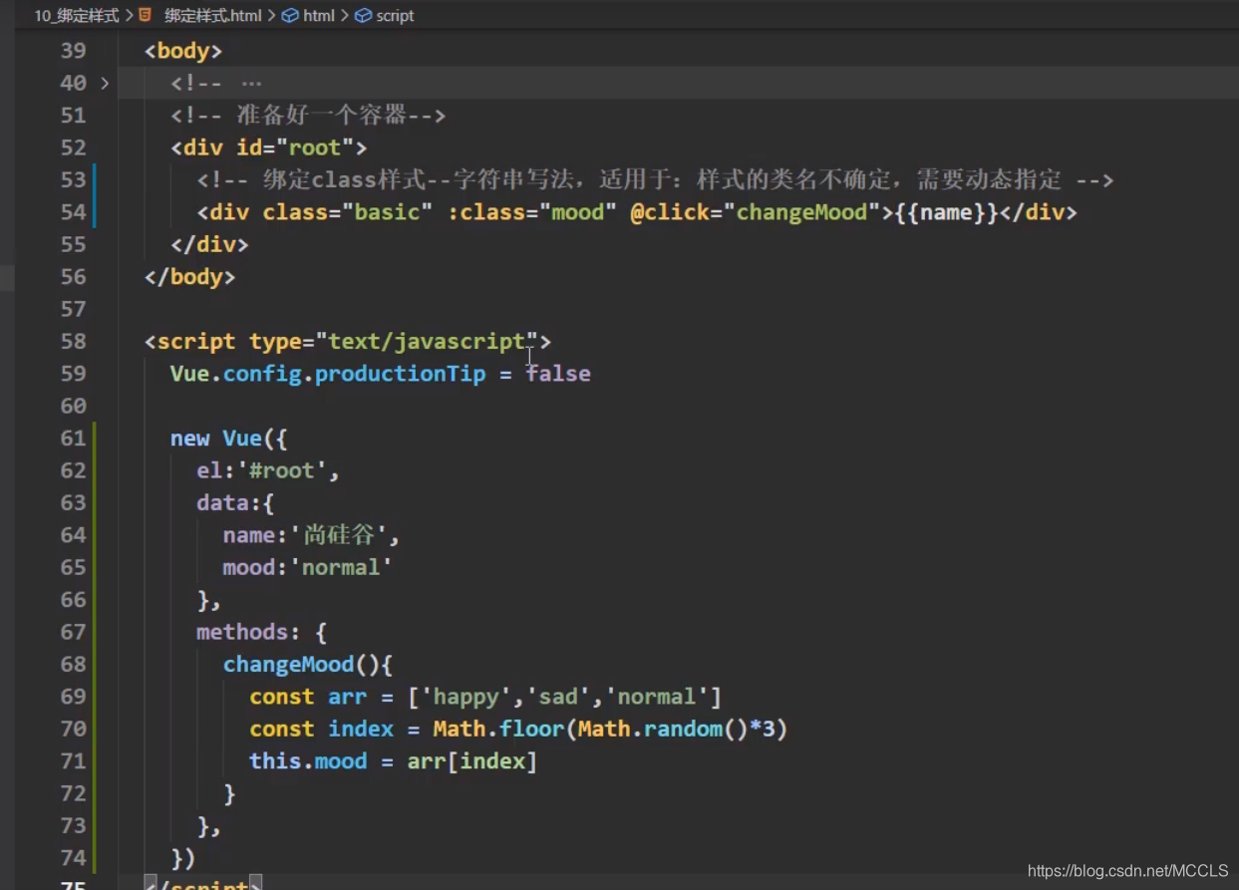Screen dimensions: 1239x890
Task: Open the 绑定样式.html breadcrumb
Action: pos(212,16)
